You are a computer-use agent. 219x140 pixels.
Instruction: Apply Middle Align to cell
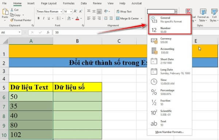tap(94, 11)
